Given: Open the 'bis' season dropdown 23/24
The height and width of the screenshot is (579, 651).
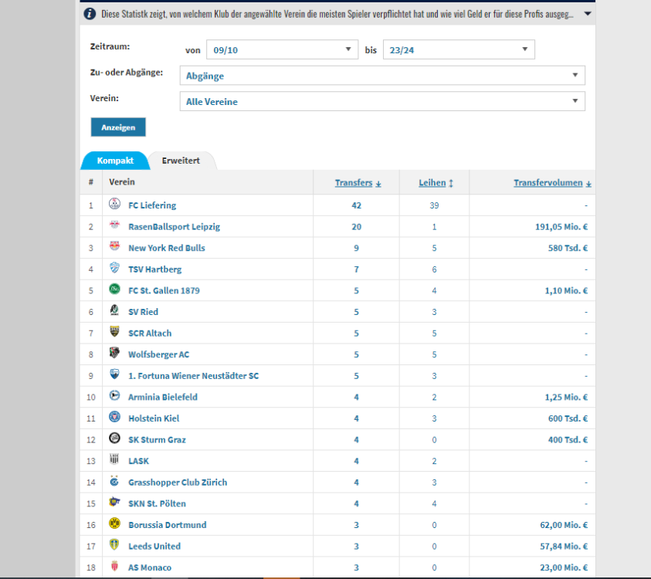Looking at the screenshot, I should 459,50.
